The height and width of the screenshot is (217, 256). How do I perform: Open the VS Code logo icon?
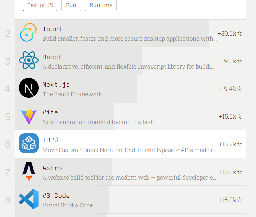point(28,199)
